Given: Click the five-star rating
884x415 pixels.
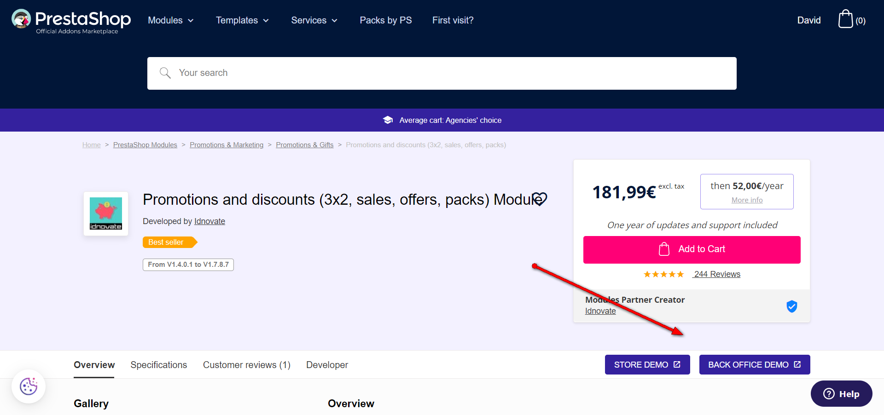Looking at the screenshot, I should pos(663,274).
